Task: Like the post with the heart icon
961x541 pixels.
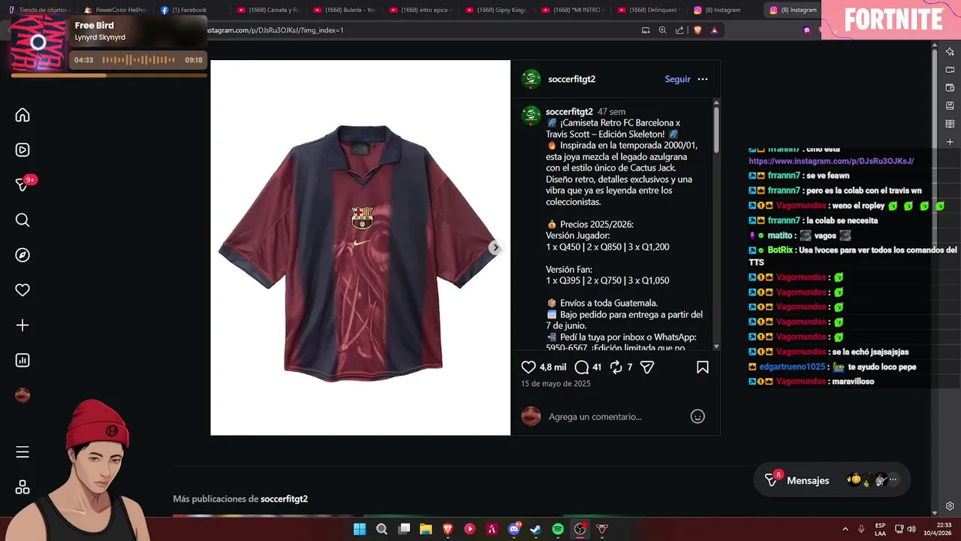Action: click(529, 367)
